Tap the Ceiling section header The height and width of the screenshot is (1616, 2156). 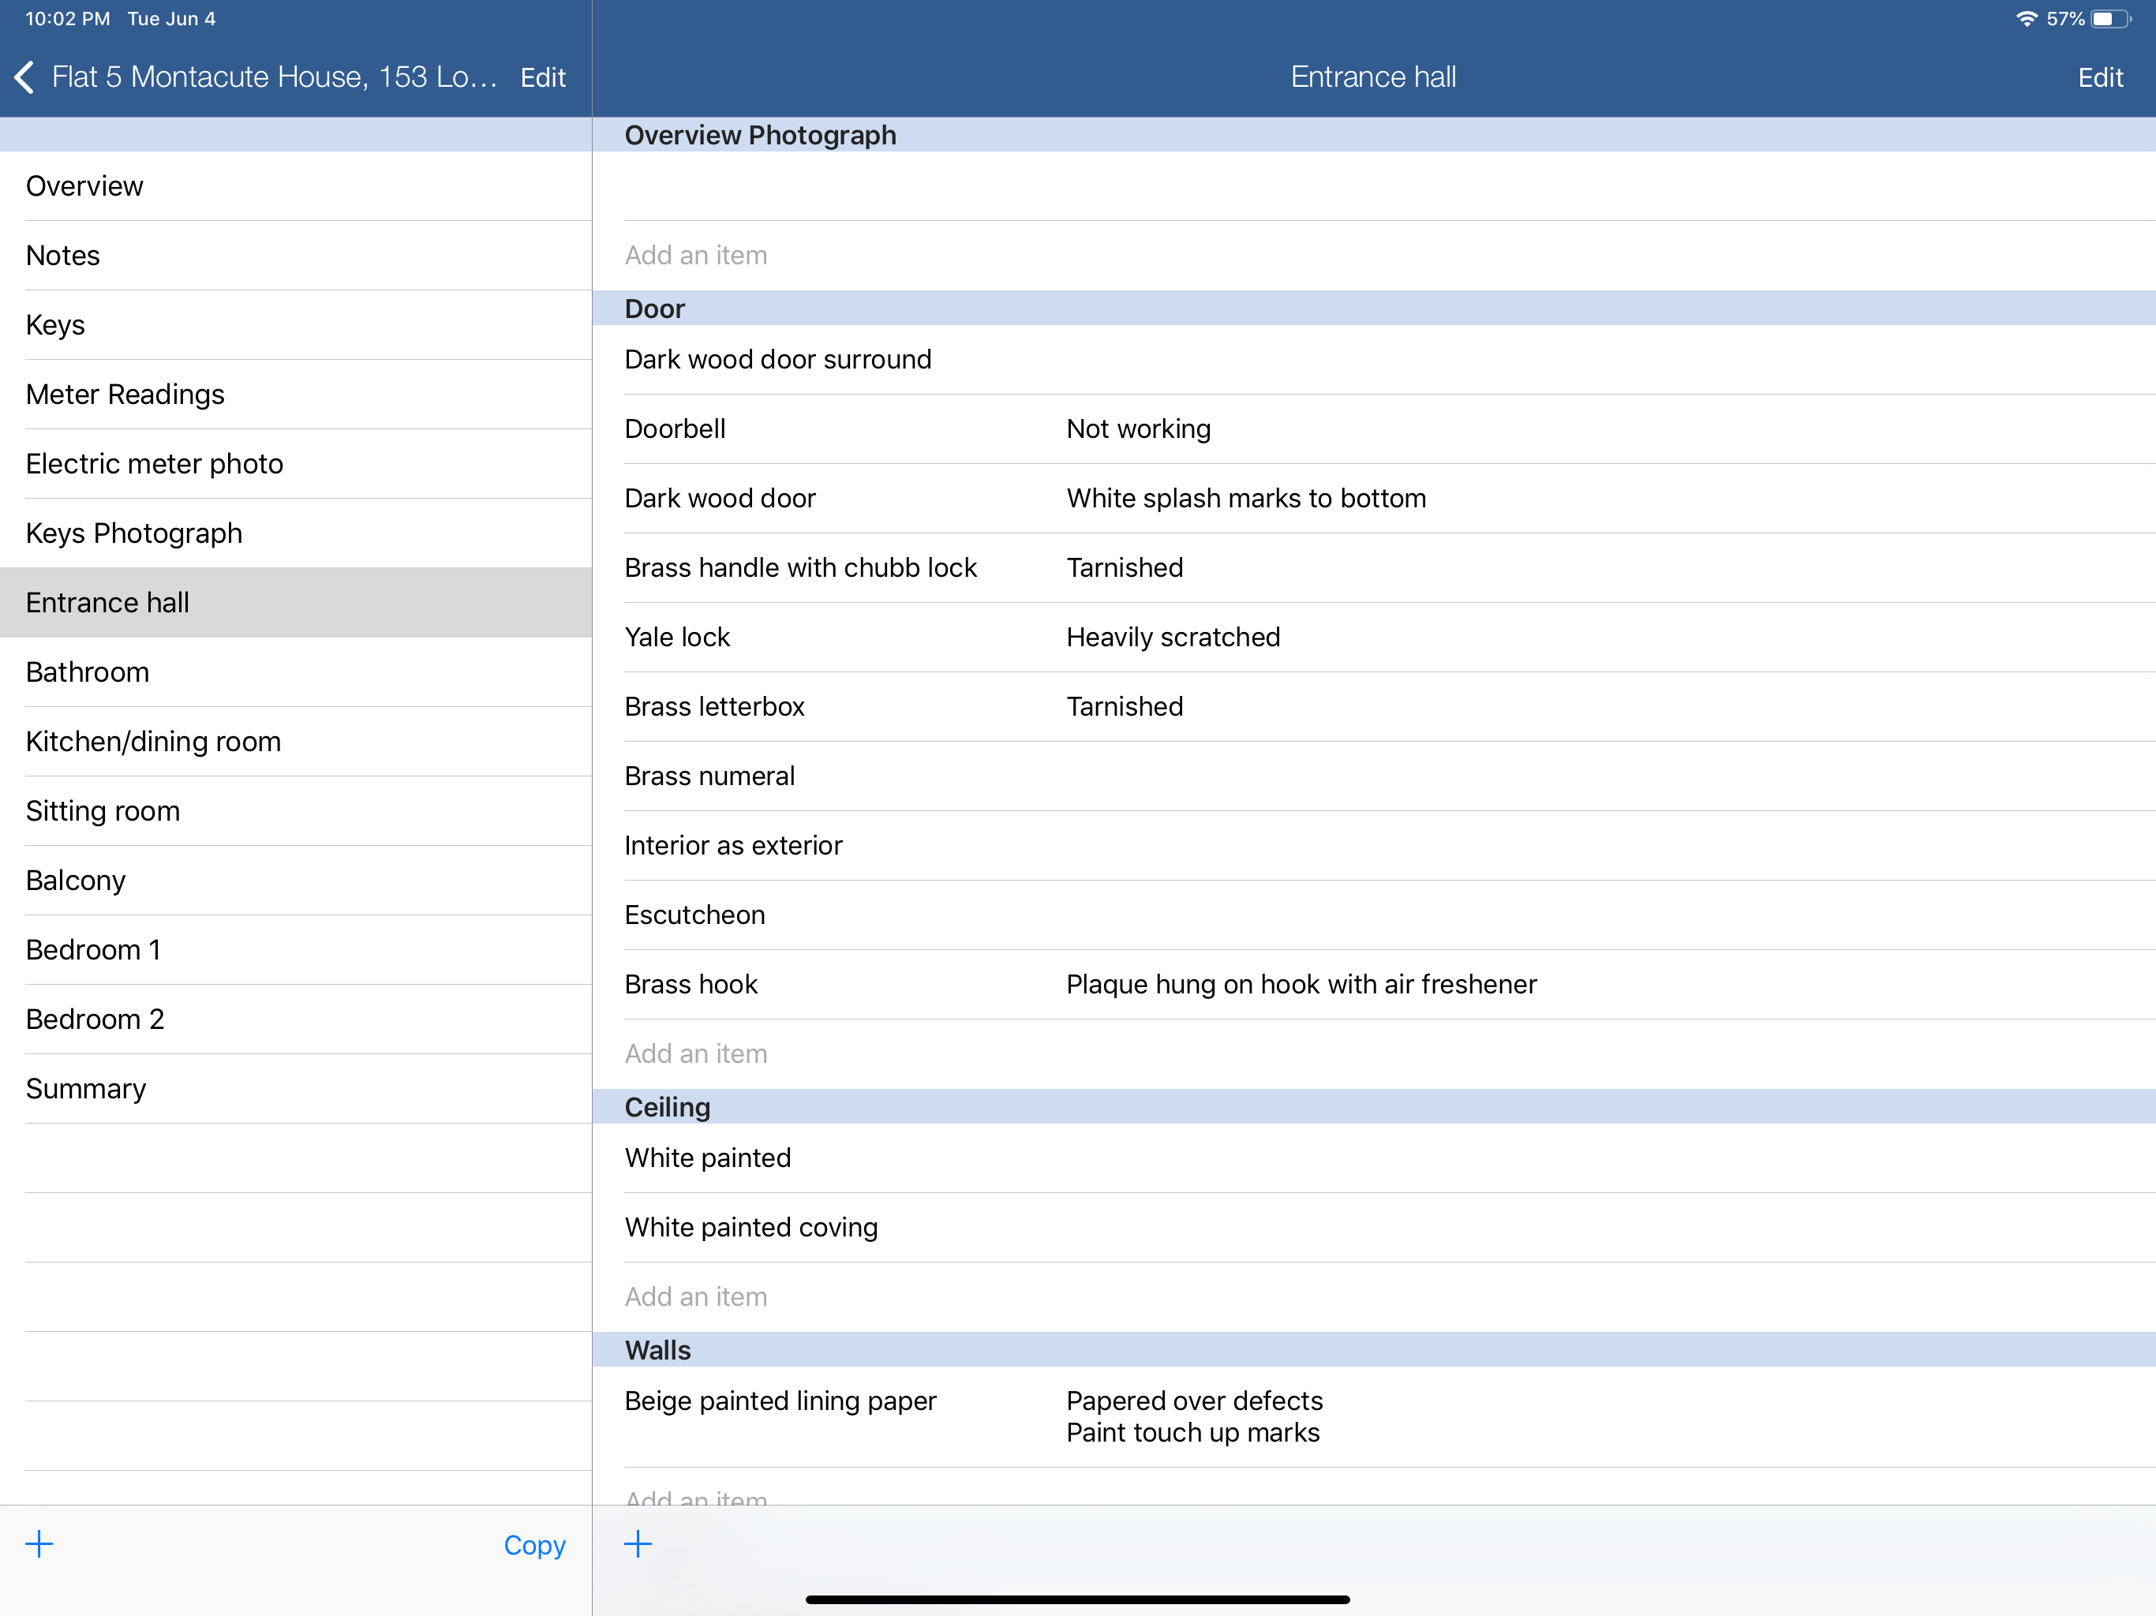pos(1374,1106)
